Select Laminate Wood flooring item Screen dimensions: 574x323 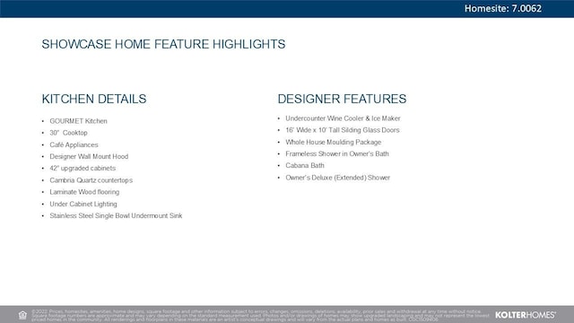(84, 192)
